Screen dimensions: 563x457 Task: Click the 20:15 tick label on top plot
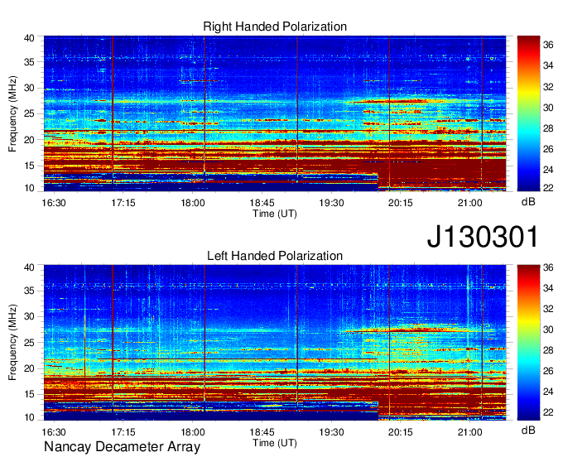pyautogui.click(x=401, y=203)
